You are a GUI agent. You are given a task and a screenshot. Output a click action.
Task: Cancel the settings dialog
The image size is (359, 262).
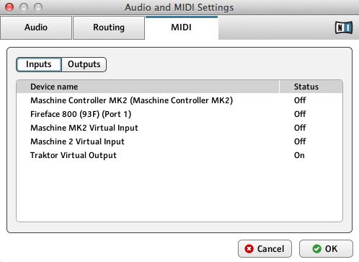coord(265,249)
